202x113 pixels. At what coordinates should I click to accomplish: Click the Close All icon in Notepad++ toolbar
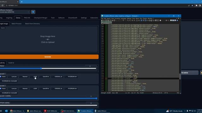tap(112, 20)
